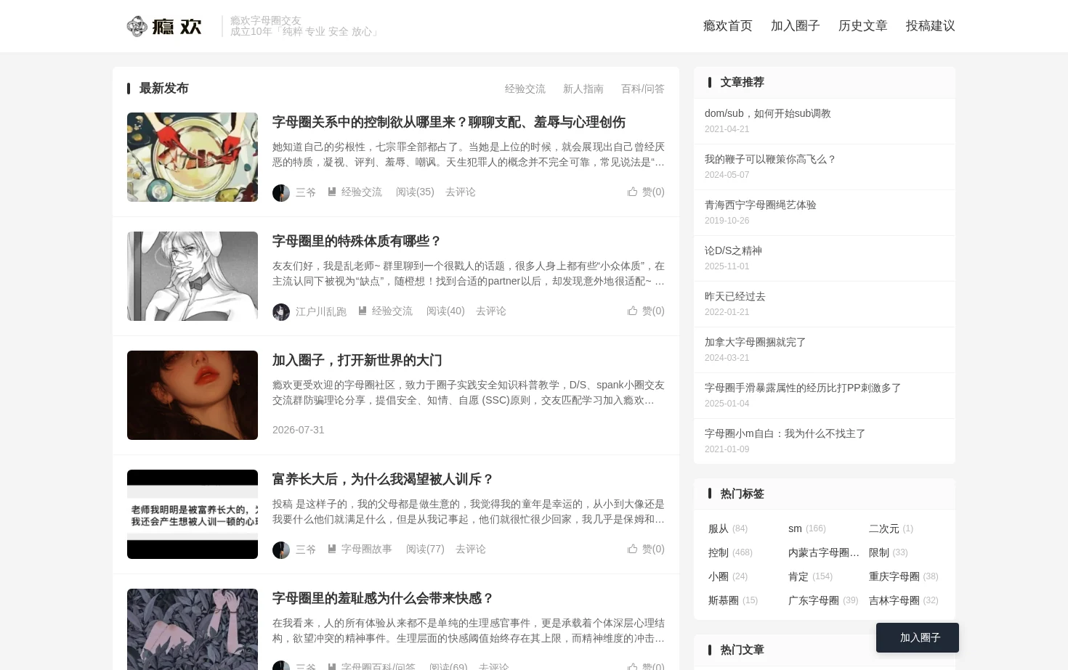Image resolution: width=1068 pixels, height=670 pixels.
Task: Open recommended article 加拿大字母圈捆就完了
Action: [755, 342]
